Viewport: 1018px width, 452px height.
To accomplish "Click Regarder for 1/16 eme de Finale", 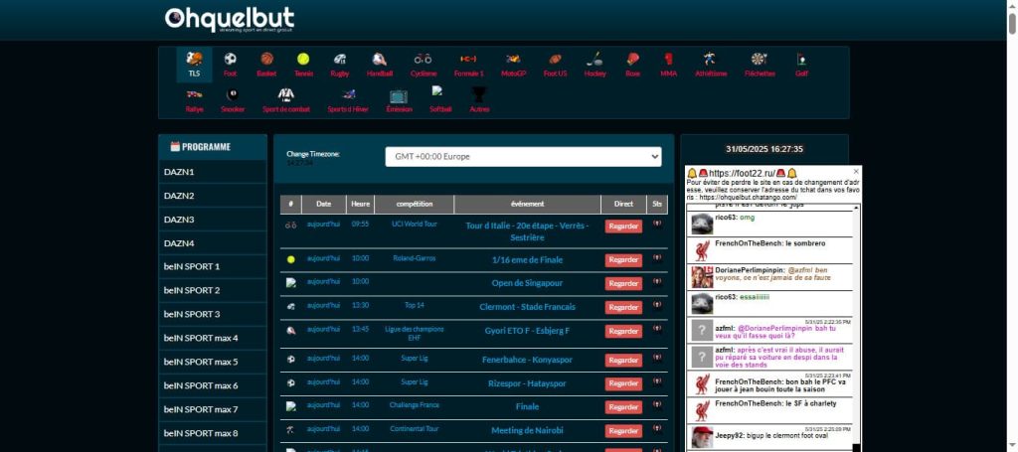I will [624, 260].
